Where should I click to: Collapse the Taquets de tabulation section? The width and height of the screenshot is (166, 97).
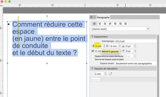(x=92, y=68)
